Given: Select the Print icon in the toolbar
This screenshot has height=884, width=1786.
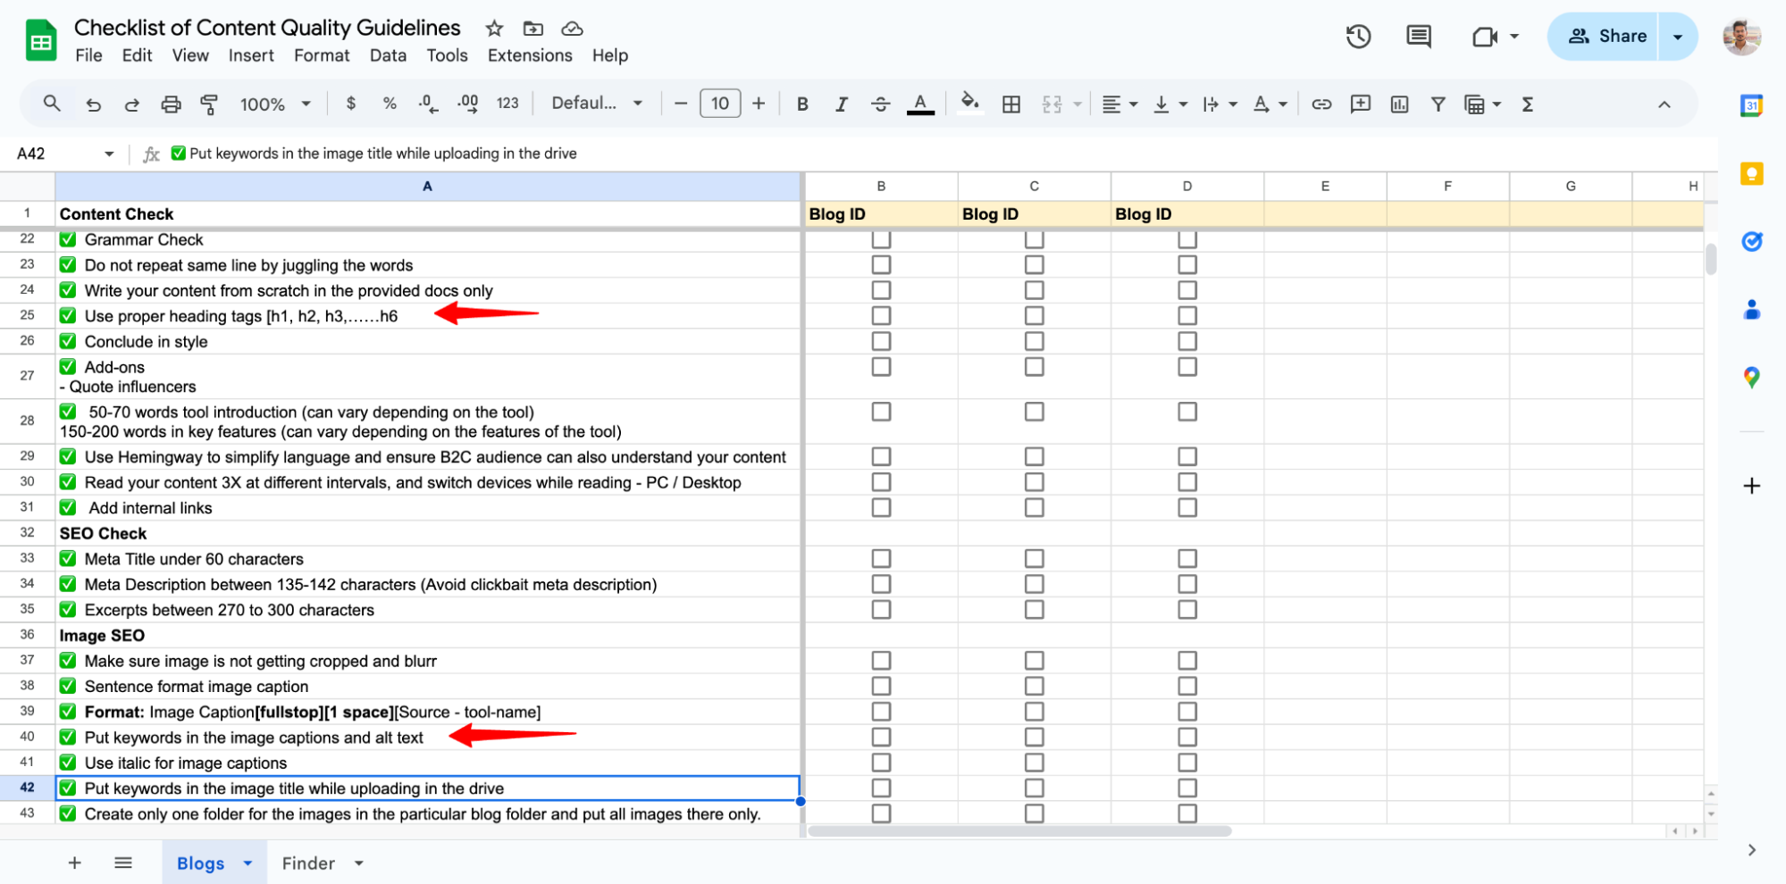Looking at the screenshot, I should pyautogui.click(x=171, y=104).
